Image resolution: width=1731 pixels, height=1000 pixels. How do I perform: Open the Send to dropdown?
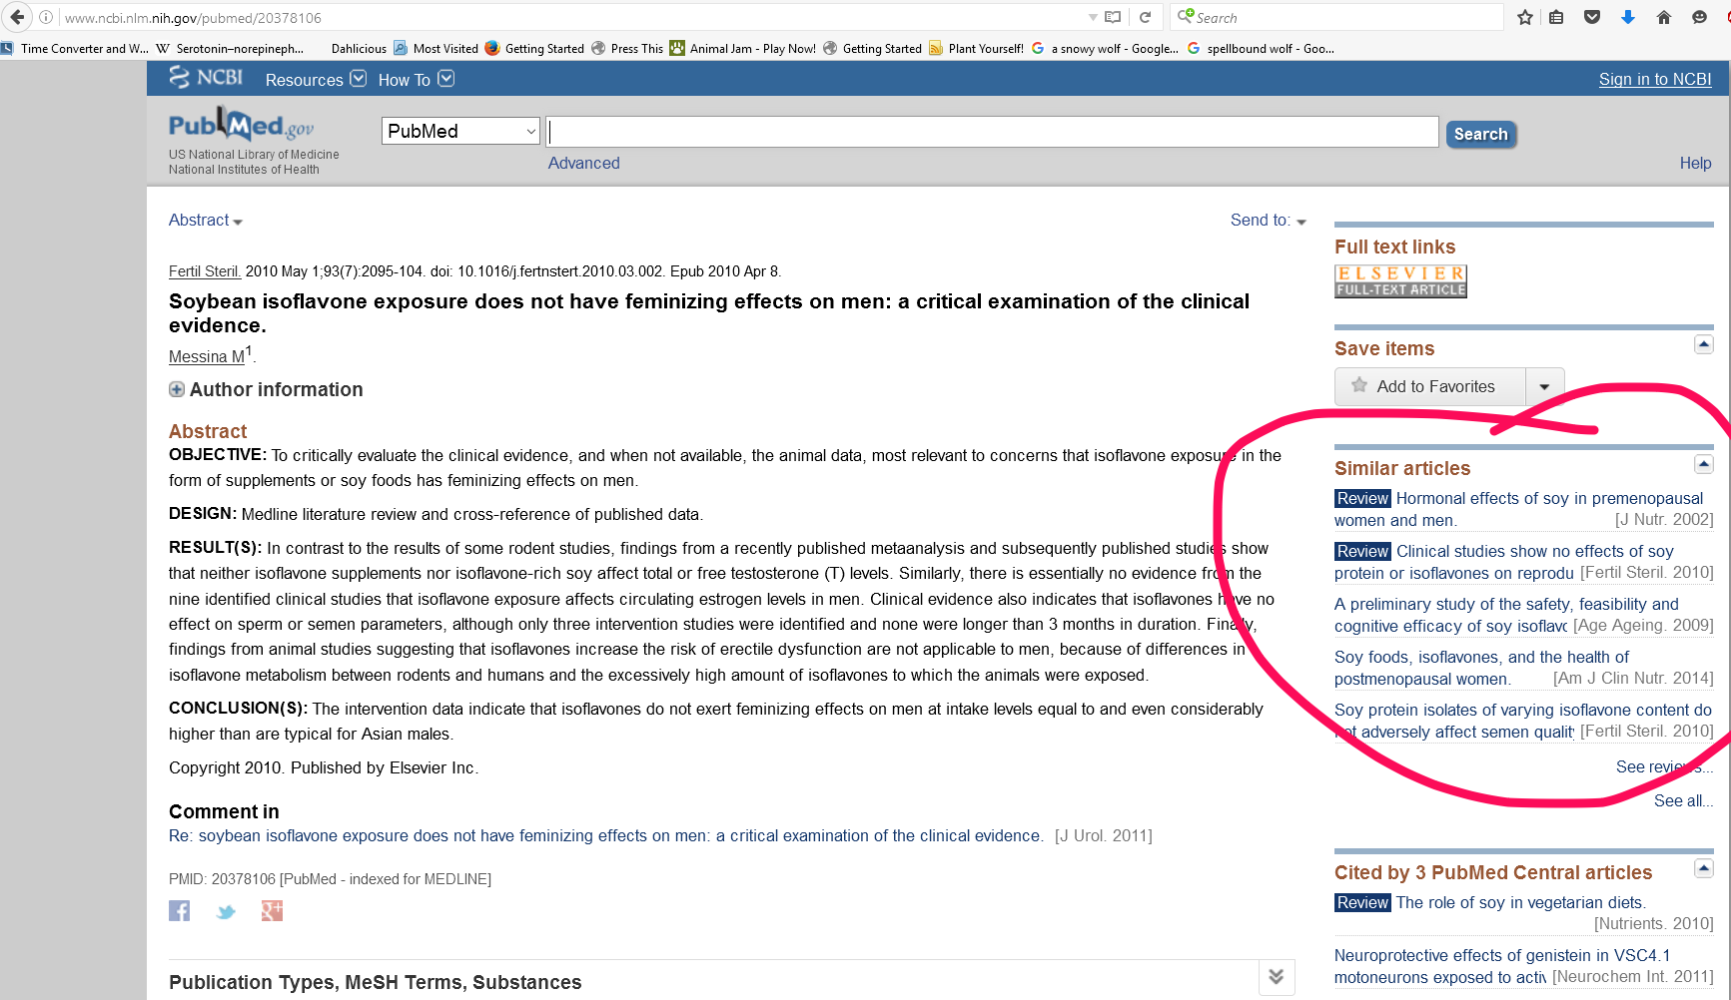point(1268,221)
